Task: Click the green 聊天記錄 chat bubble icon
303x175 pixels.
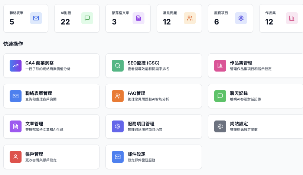Action: [x=220, y=96]
